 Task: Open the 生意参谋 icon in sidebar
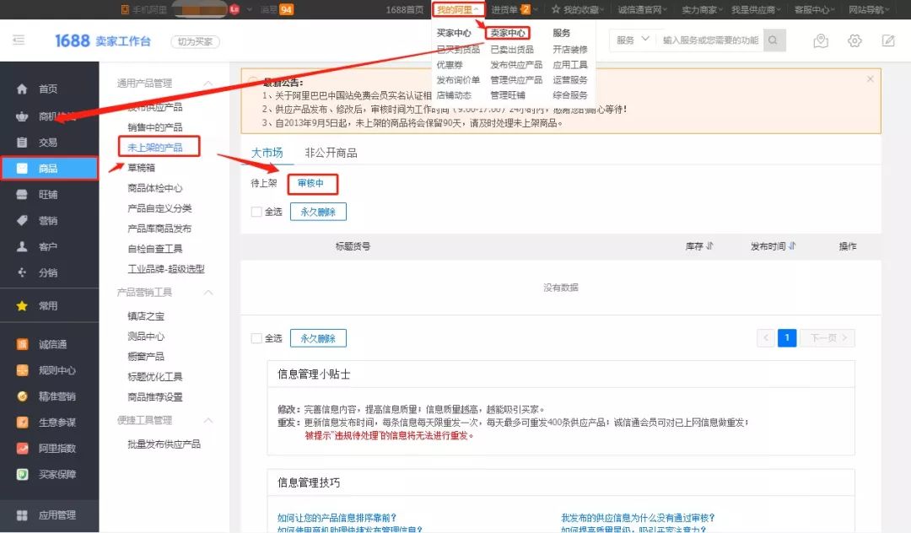click(x=22, y=423)
